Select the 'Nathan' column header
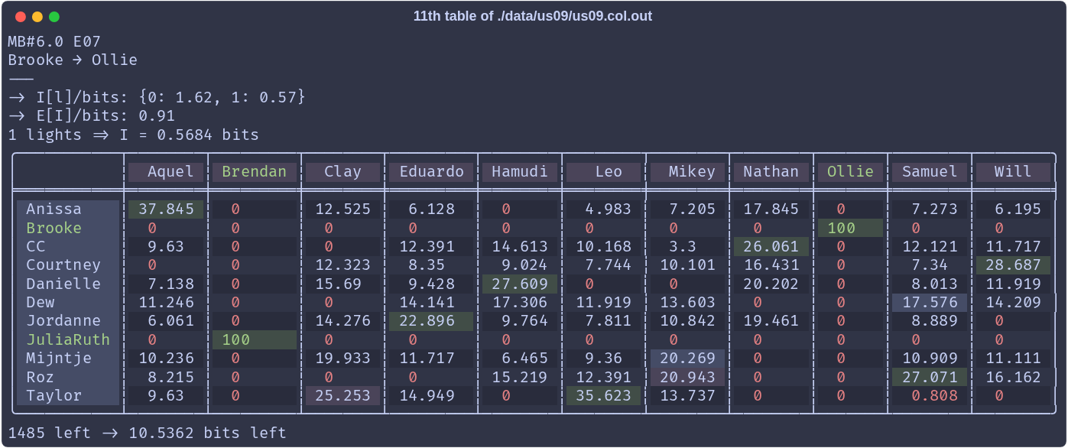This screenshot has height=448, width=1068. pyautogui.click(x=771, y=171)
